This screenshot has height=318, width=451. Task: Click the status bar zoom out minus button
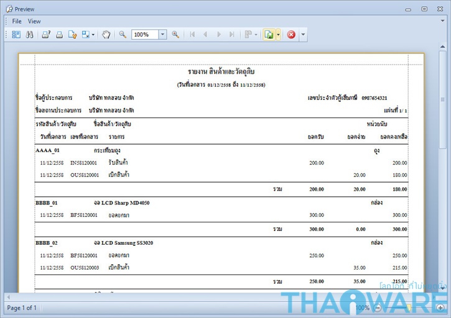pos(378,308)
